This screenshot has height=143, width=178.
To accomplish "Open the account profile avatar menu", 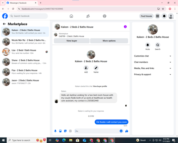I will point(171,16).
